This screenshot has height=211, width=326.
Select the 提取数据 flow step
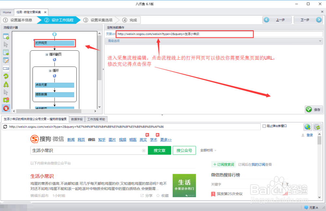click(x=54, y=95)
